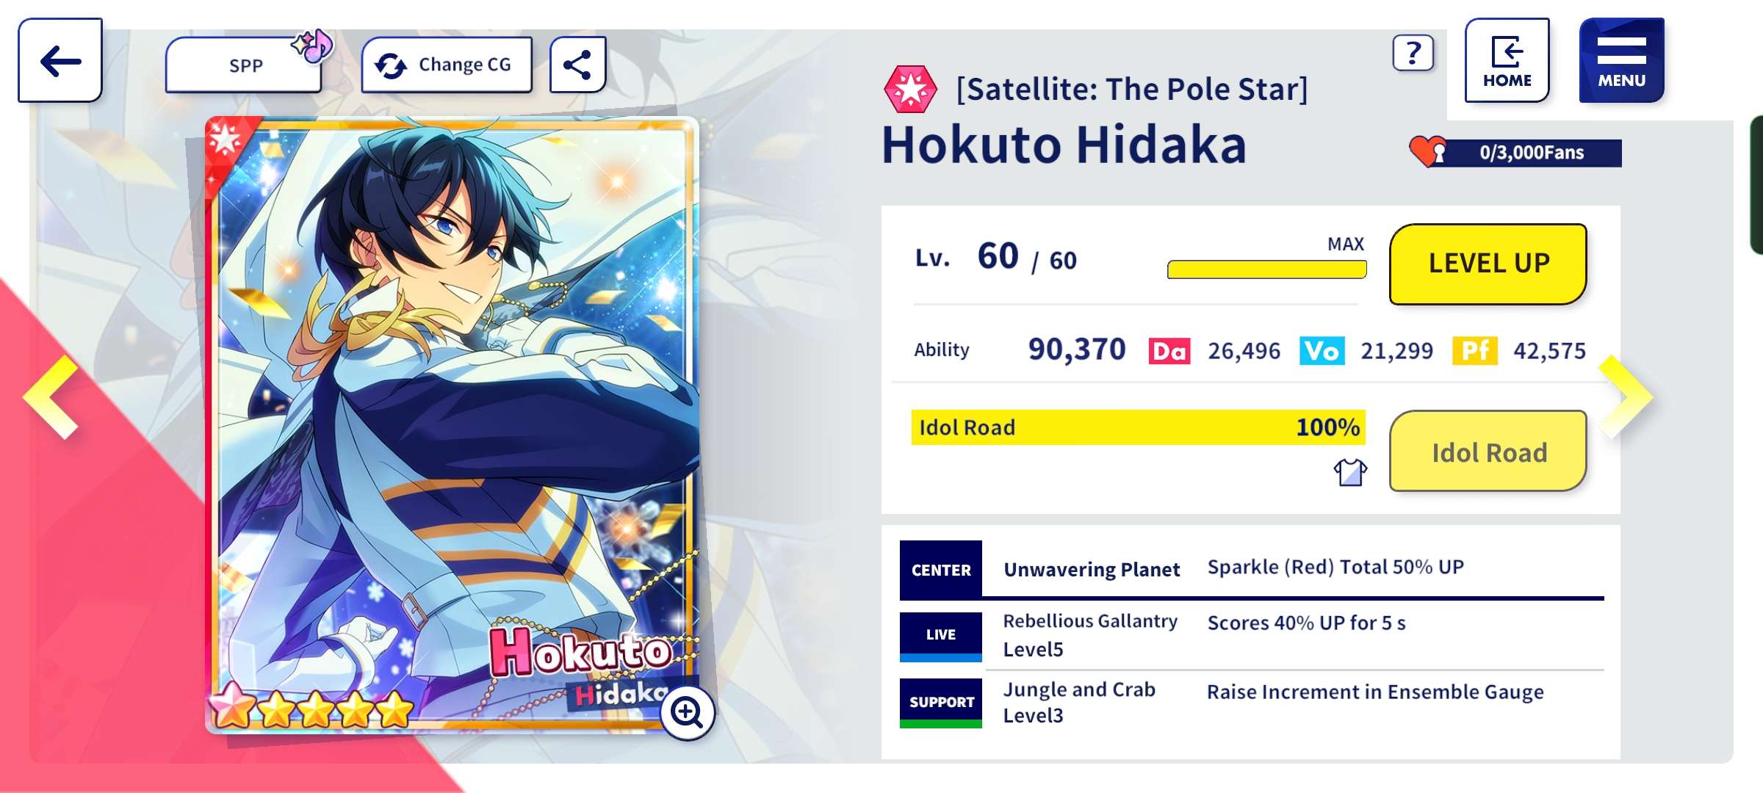1763x793 pixels.
Task: Tap the fans heart icon
Action: [1427, 151]
